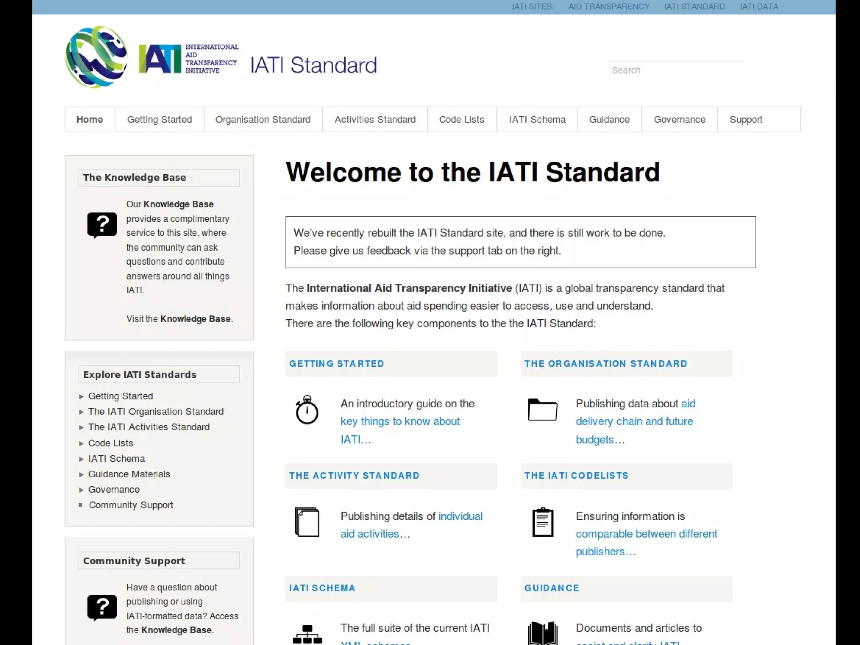Click the open book Guidance icon

[543, 633]
